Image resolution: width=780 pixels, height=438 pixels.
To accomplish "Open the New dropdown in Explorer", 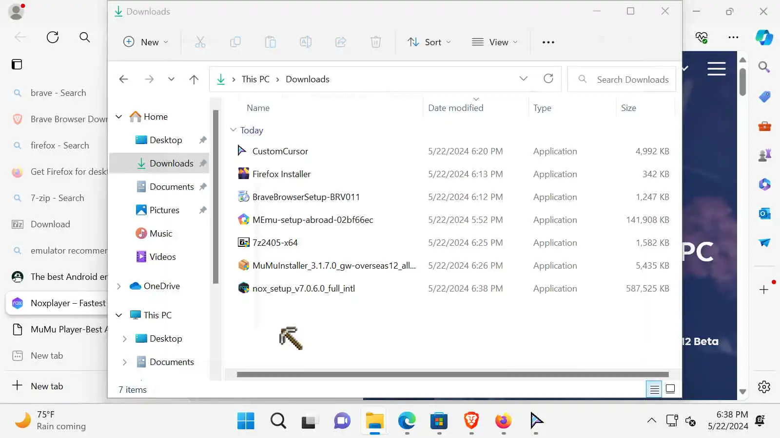I will [x=146, y=42].
